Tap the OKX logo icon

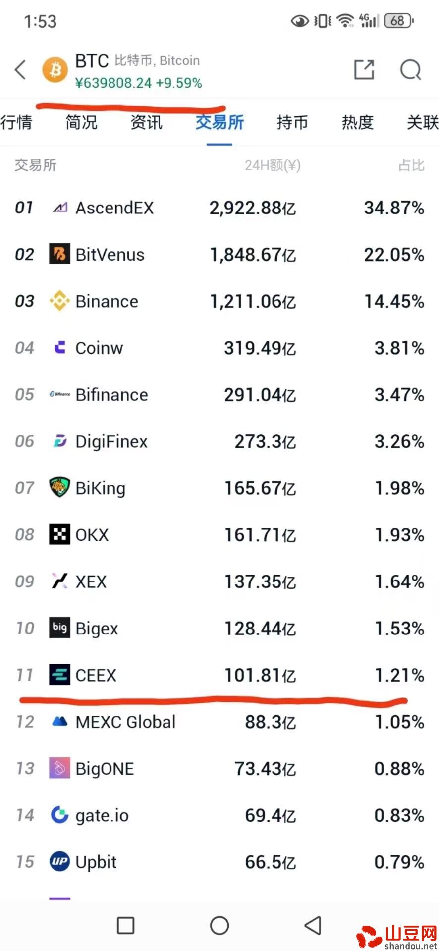tap(59, 535)
